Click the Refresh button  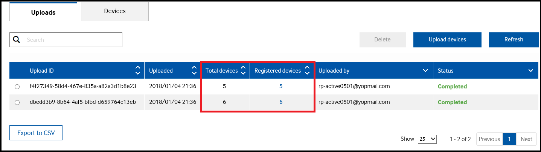coord(514,40)
